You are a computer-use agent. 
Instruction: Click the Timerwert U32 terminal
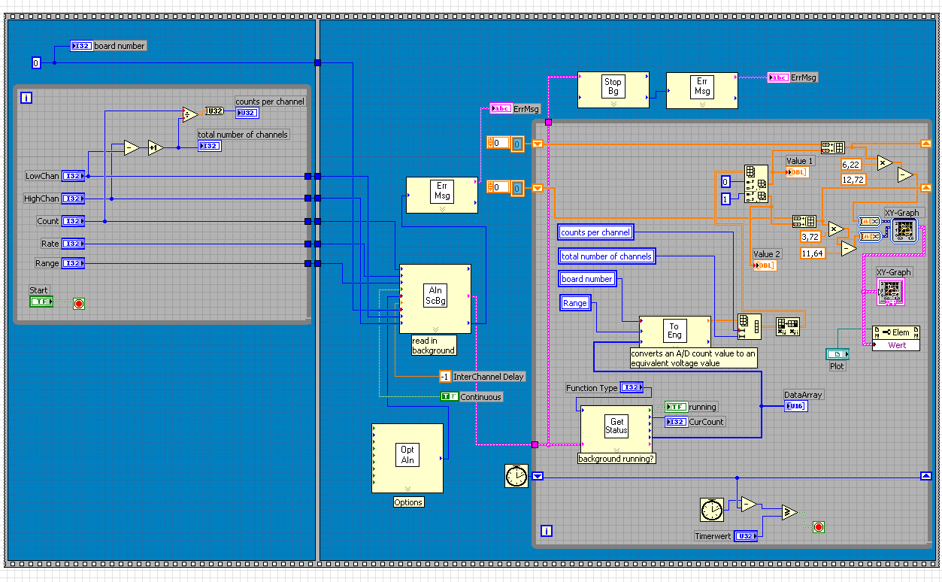coord(747,536)
